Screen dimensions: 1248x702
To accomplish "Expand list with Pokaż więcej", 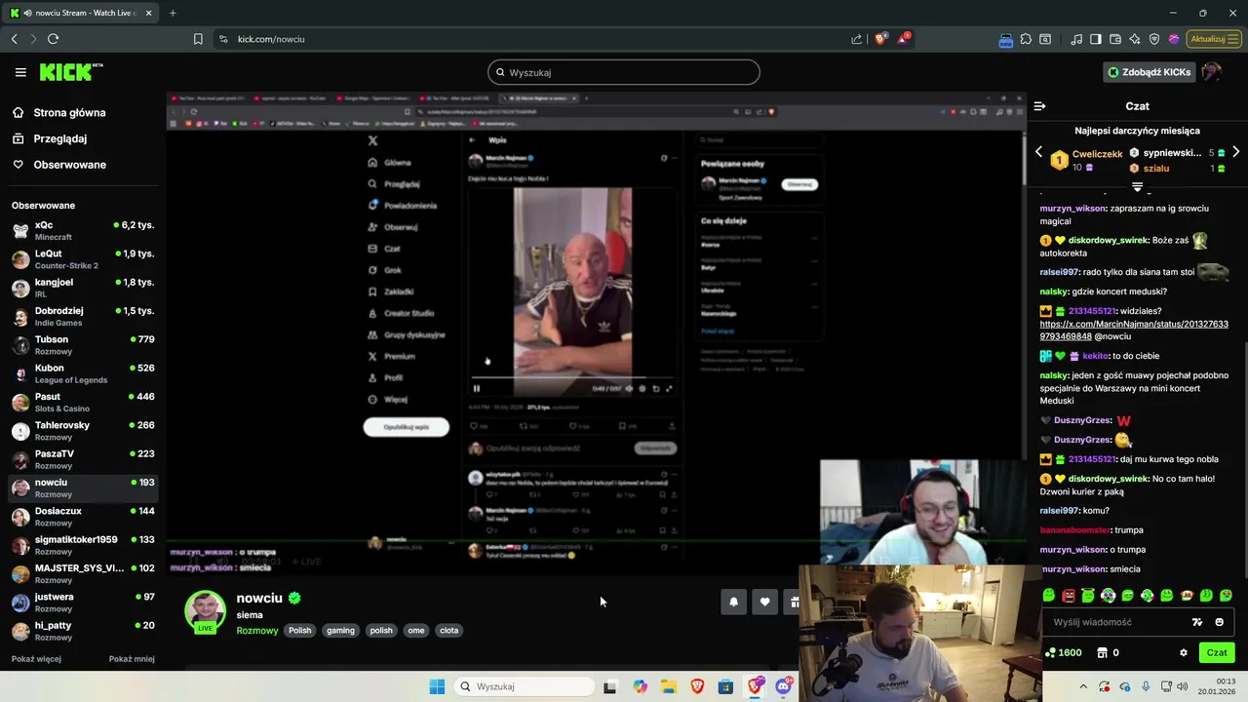I will click(x=36, y=659).
